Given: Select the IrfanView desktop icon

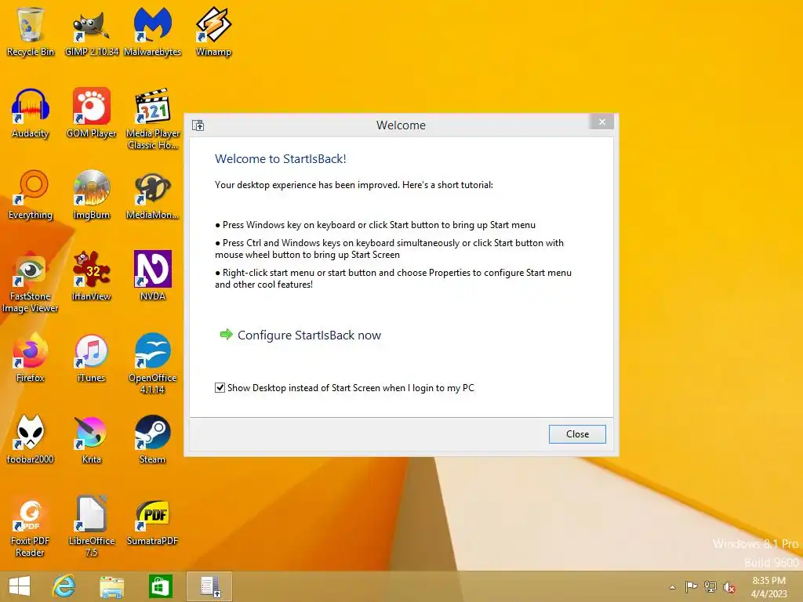Looking at the screenshot, I should 91,276.
